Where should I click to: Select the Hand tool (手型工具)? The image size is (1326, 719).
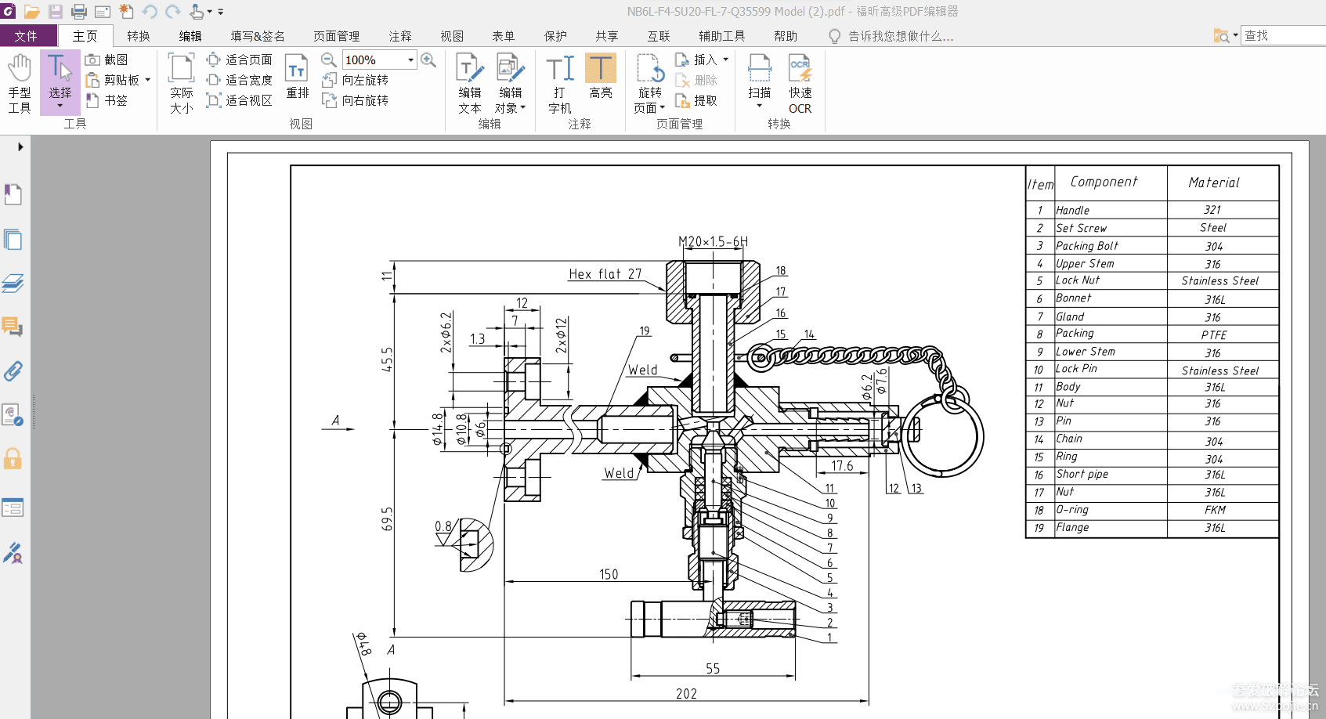point(20,82)
